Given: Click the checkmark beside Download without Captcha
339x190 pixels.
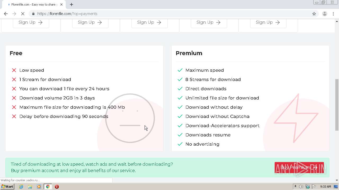Looking at the screenshot, I should 180,116.
